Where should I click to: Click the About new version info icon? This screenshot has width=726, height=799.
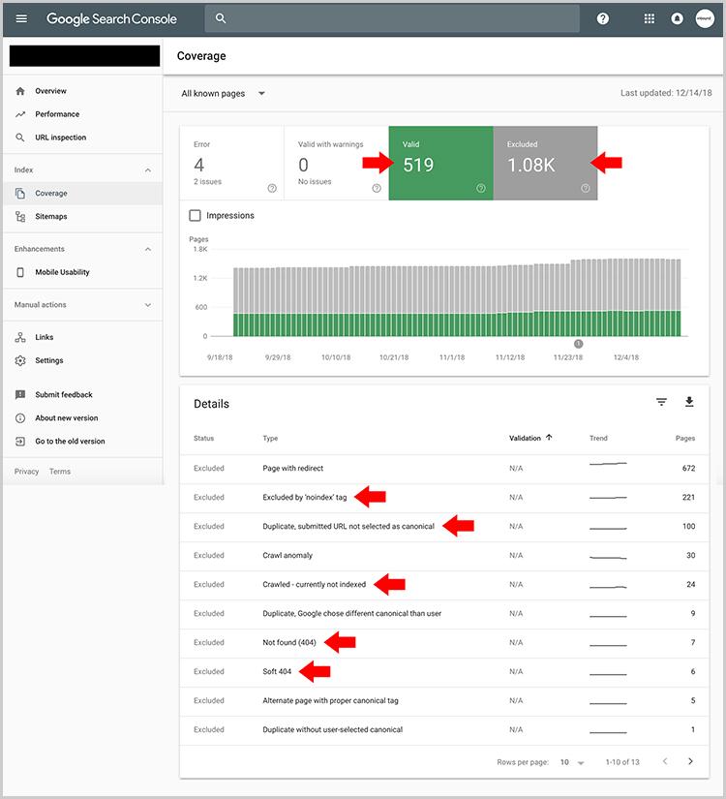[20, 418]
